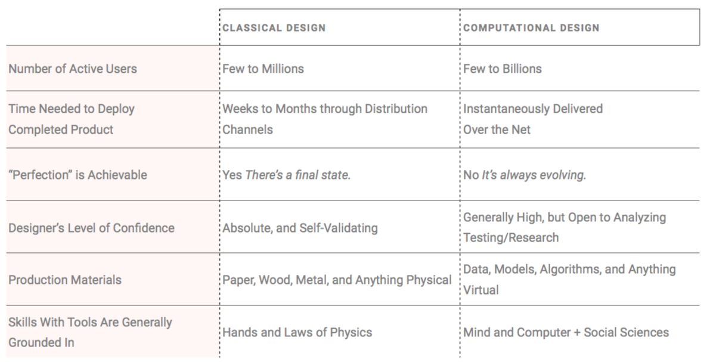Select Designer's Level of Confidence label
The image size is (707, 362).
pos(92,228)
